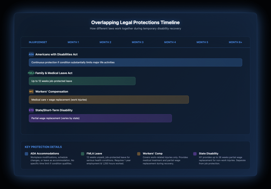Click the 12 weeks job-protected leave bar

click(x=82, y=81)
